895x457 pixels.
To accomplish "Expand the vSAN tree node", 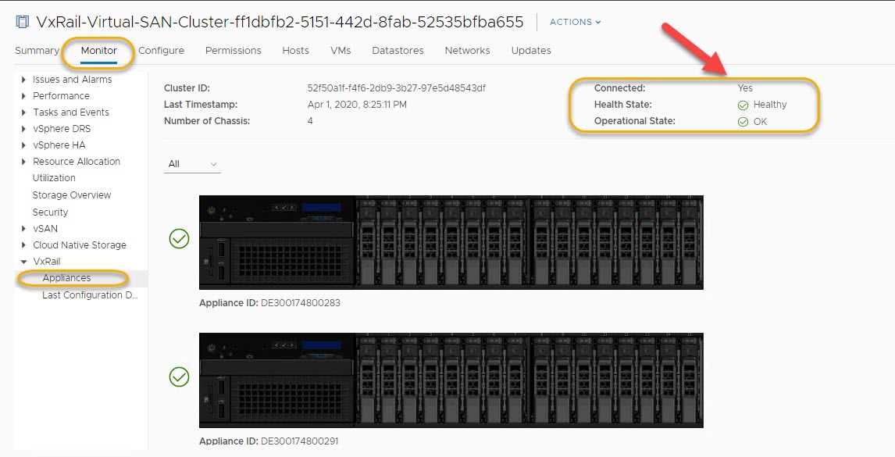I will click(x=23, y=228).
